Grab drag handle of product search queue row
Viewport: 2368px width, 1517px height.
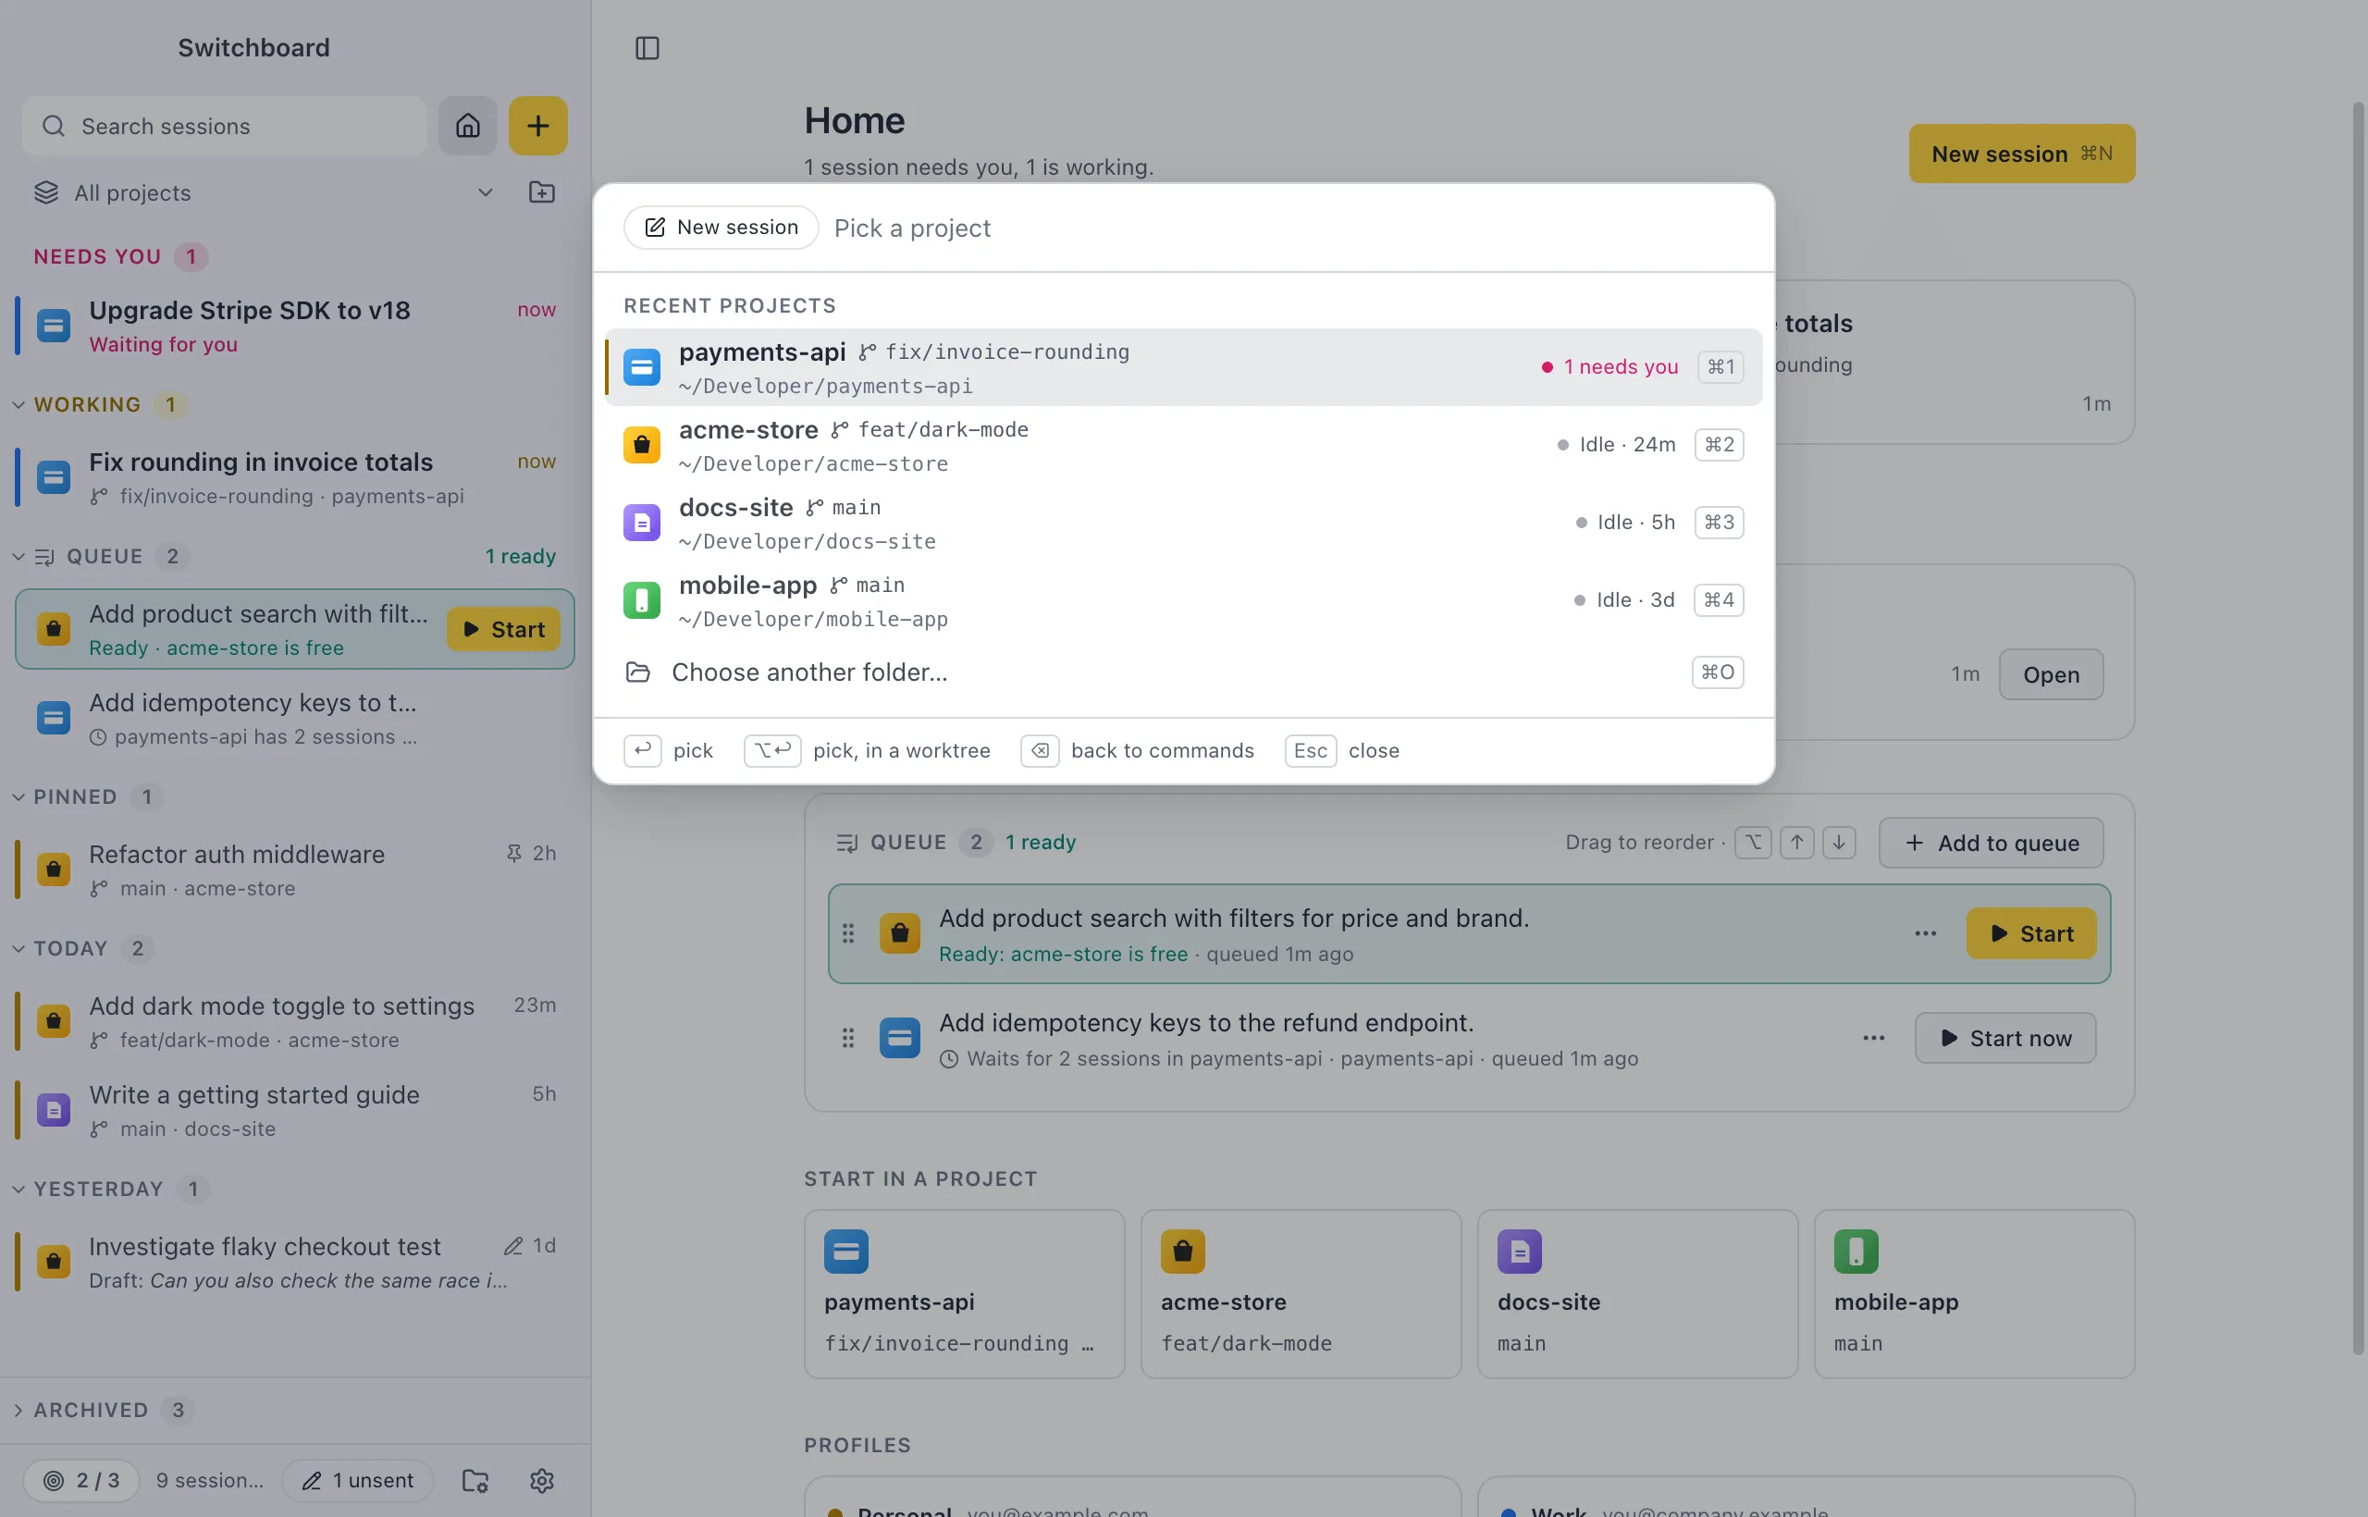(848, 934)
